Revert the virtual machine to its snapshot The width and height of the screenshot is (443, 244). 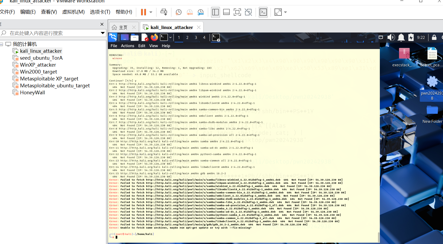(x=190, y=12)
